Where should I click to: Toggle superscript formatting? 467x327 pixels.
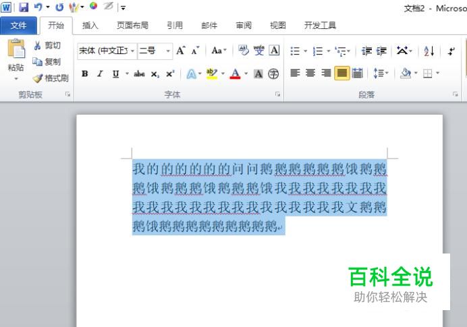170,73
